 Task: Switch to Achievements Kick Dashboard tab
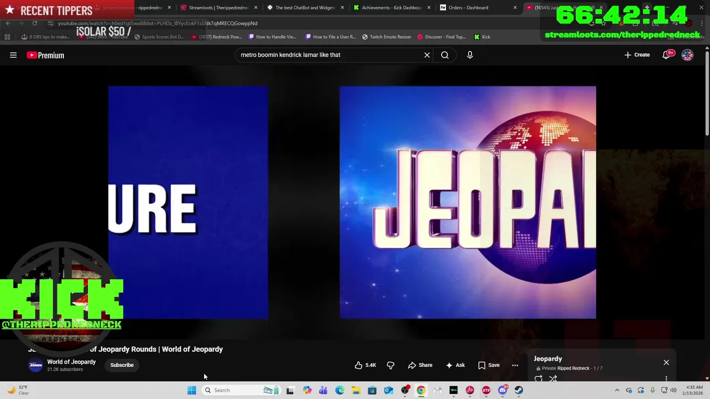[x=392, y=8]
